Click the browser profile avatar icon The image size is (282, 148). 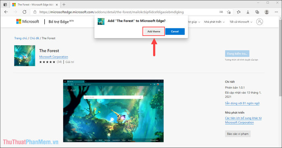tap(267, 12)
